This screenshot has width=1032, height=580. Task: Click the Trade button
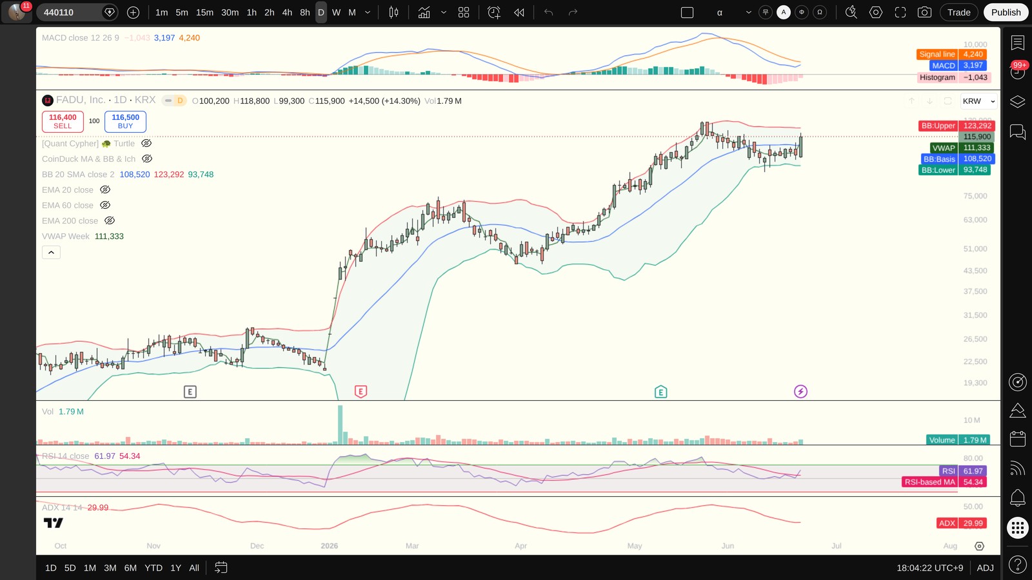coord(959,12)
